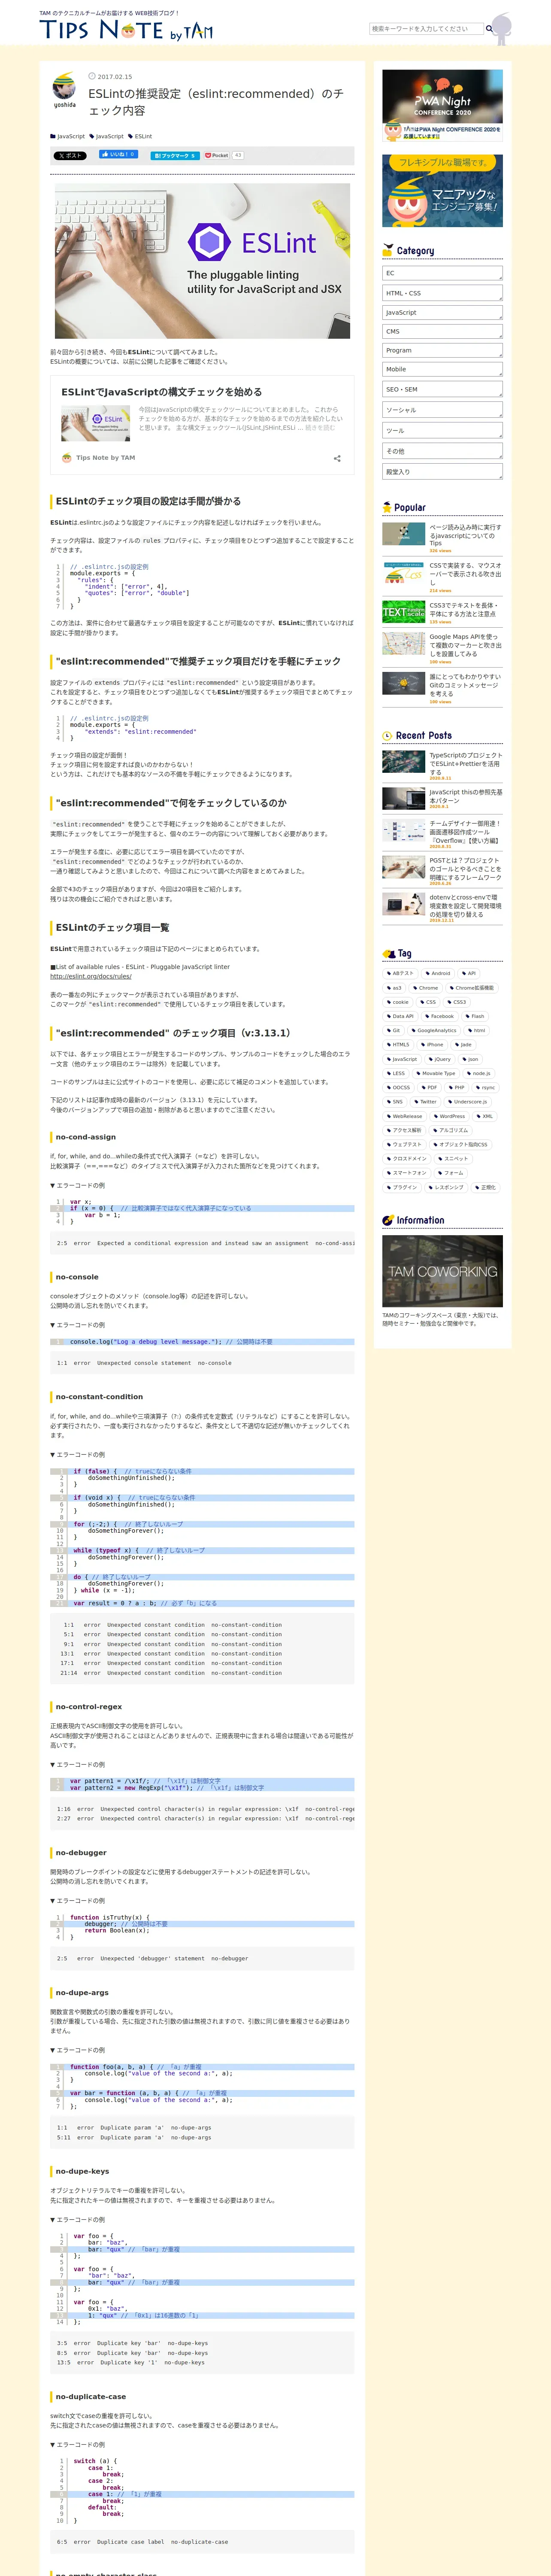Open the Tips Note by TAM logo
This screenshot has width=551, height=2576.
click(126, 30)
